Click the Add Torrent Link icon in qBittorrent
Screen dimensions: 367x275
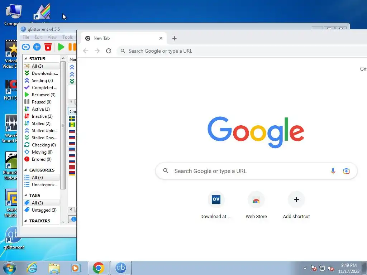26,47
